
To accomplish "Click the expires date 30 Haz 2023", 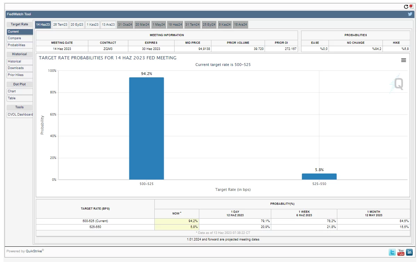I will 151,49.
